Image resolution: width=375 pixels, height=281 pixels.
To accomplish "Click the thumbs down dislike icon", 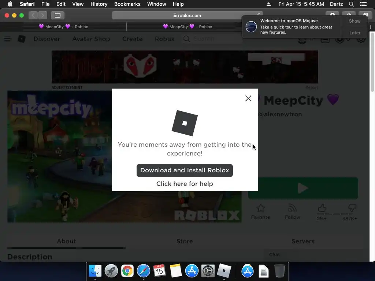I will (x=352, y=208).
